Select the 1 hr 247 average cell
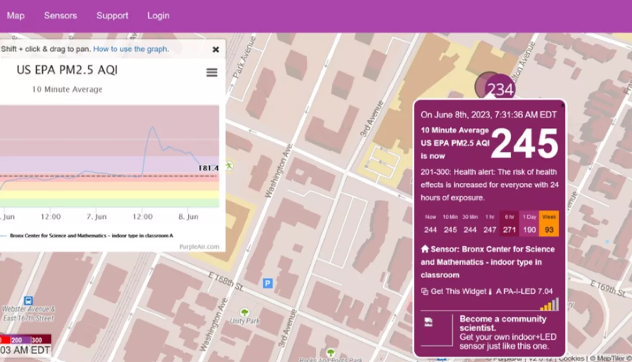Viewport: 632px width, 362px height. 490,224
